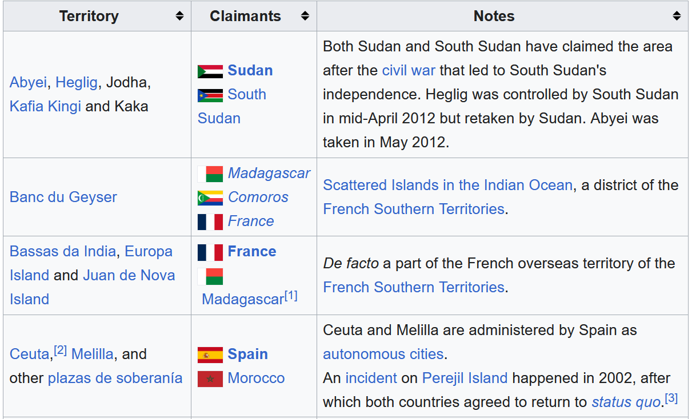Click the Spain flag icon
692x419 pixels.
click(210, 354)
